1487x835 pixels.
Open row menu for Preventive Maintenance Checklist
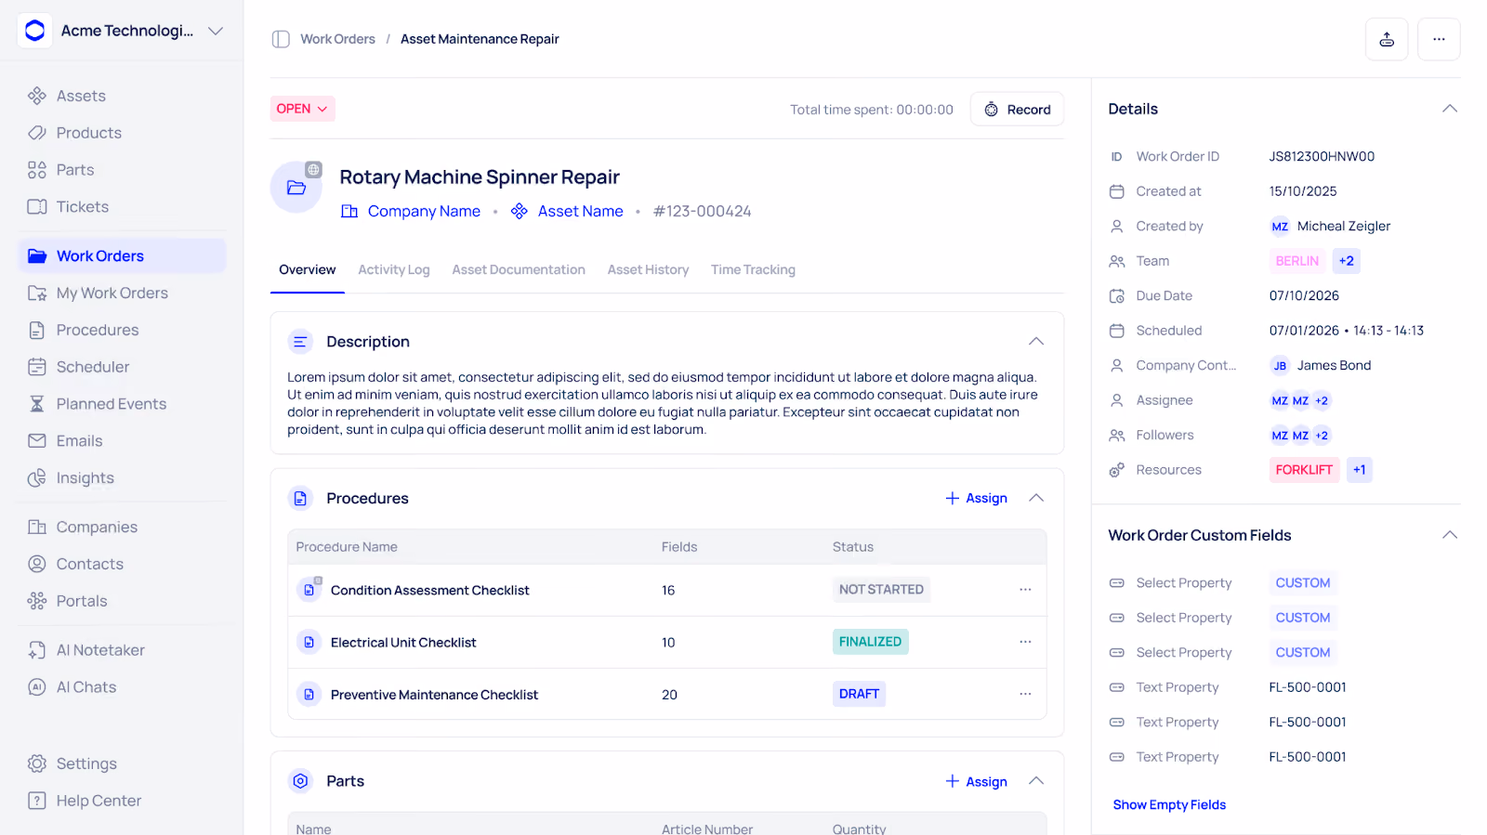(x=1025, y=694)
